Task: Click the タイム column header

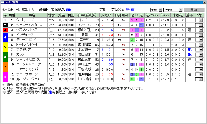Action: tap(165, 15)
